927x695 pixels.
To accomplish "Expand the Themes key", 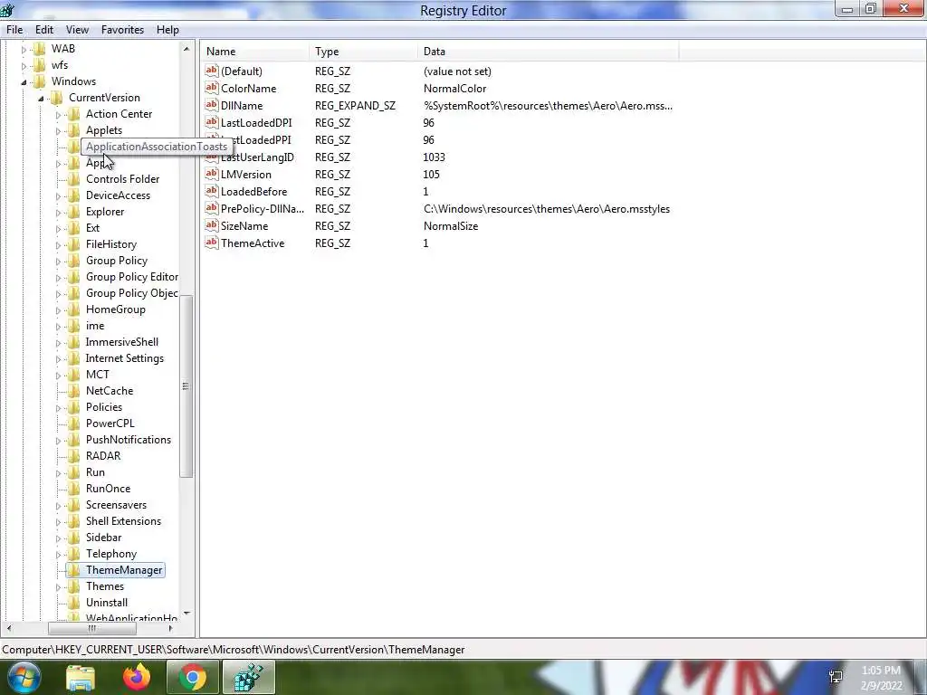I will (x=58, y=586).
